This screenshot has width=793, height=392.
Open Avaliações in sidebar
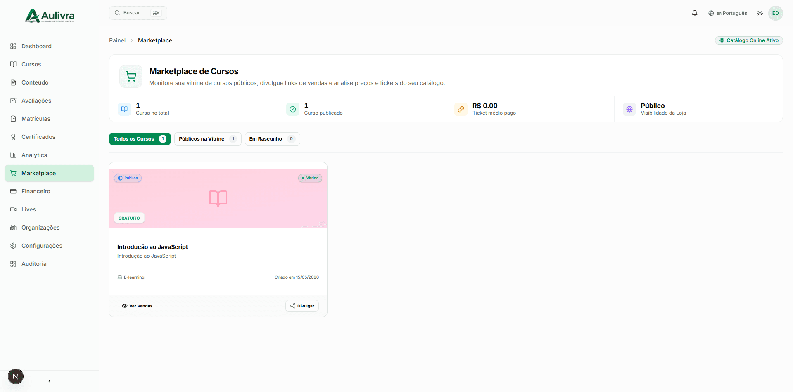point(49,101)
